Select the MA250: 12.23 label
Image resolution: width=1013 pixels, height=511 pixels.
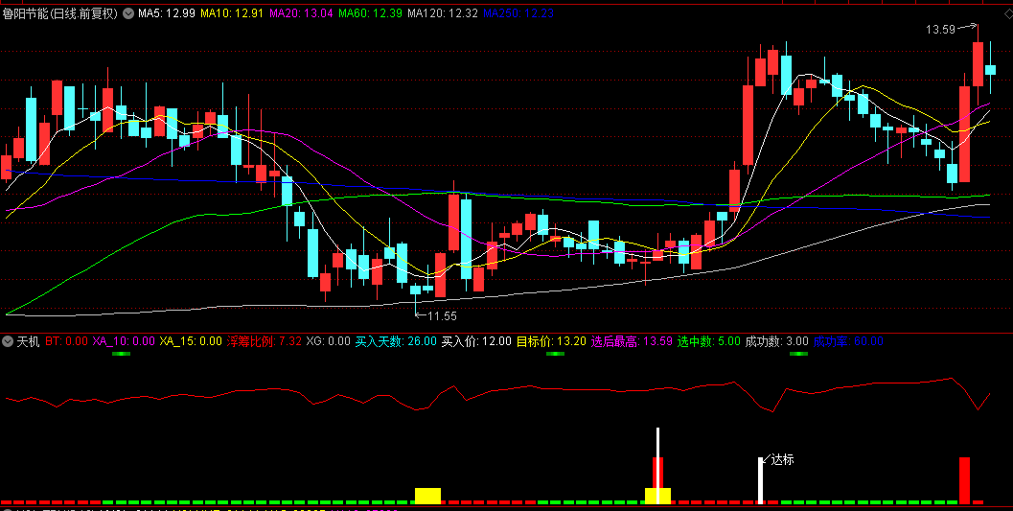coord(518,12)
